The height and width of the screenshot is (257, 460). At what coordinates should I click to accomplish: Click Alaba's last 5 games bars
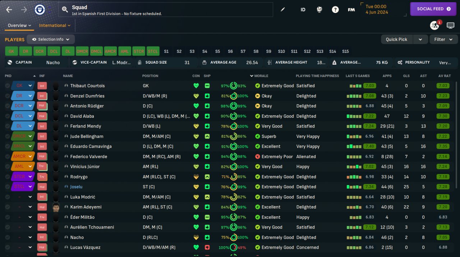click(x=354, y=116)
